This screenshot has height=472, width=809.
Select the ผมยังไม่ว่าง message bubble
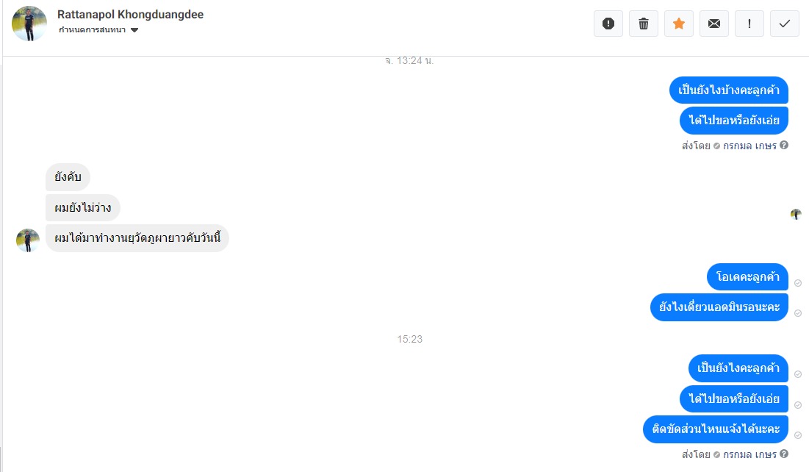click(82, 207)
